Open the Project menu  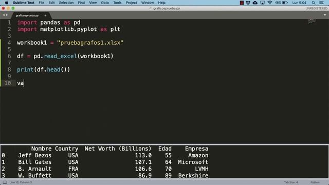click(132, 3)
